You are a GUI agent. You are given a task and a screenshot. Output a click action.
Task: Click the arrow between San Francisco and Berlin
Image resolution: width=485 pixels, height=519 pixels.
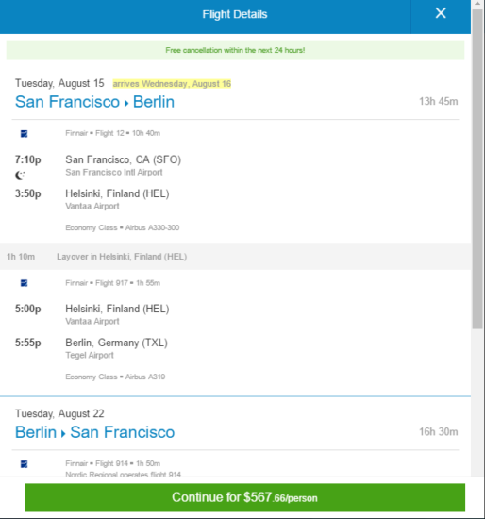coord(126,103)
